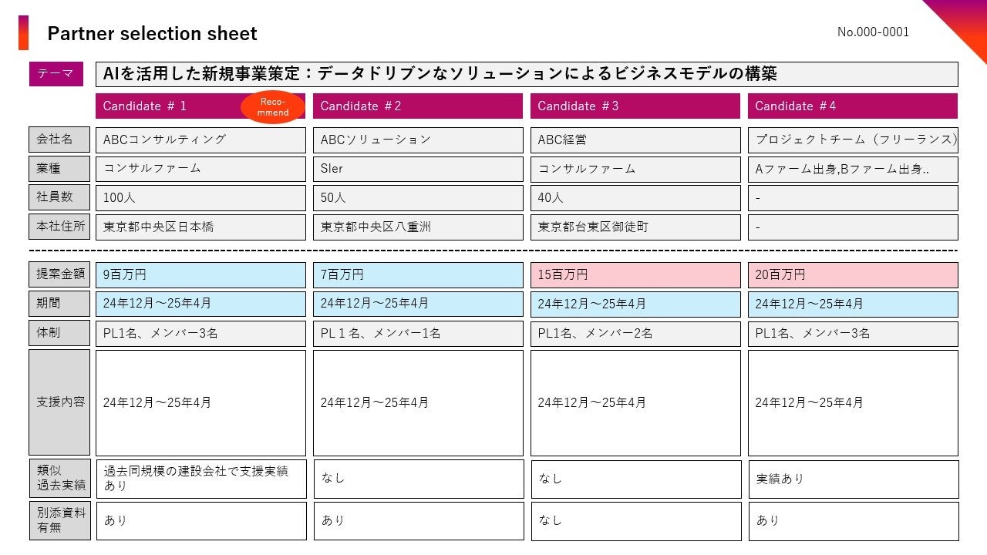Click the "Aファーム出身,Bファーム出身.." cell
This screenshot has height=555, width=987.
(853, 169)
